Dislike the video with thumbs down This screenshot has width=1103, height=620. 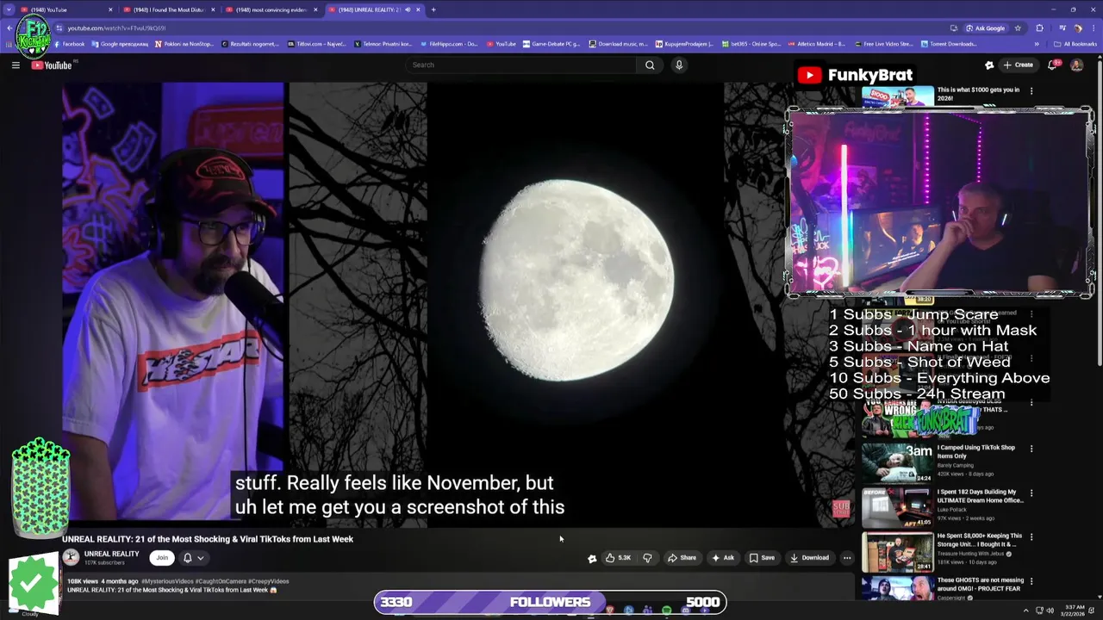[647, 557]
